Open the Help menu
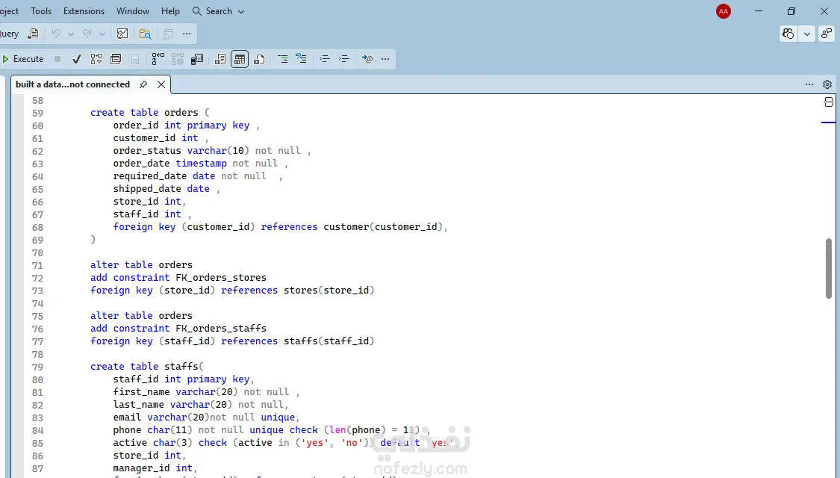Image resolution: width=840 pixels, height=478 pixels. click(170, 11)
